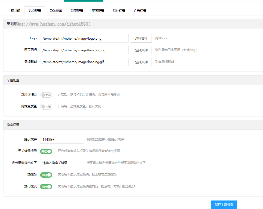Save settings with 保存主题设置 button
Screen dimensions: 263x209
point(224,205)
